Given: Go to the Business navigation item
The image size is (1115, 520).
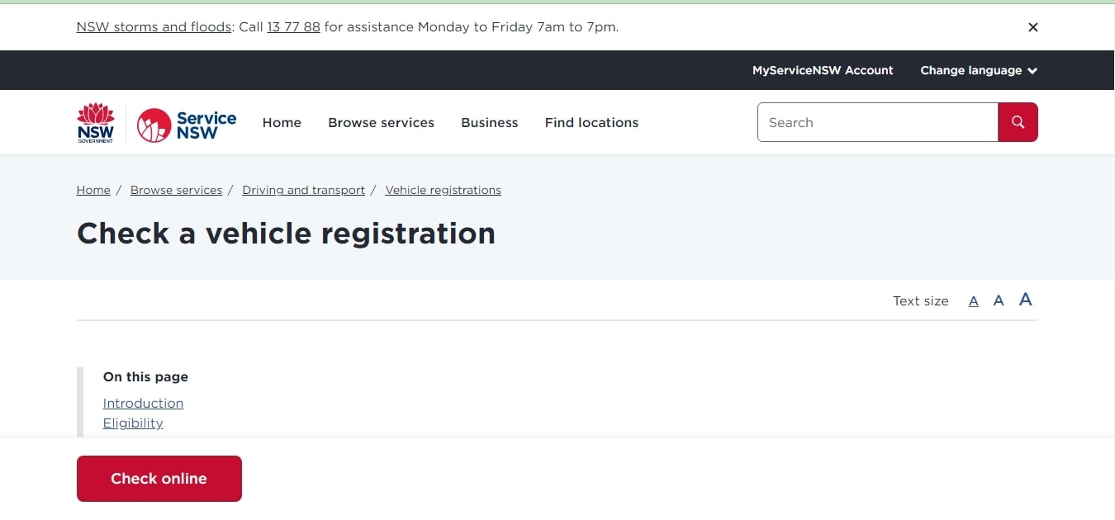Looking at the screenshot, I should [489, 122].
